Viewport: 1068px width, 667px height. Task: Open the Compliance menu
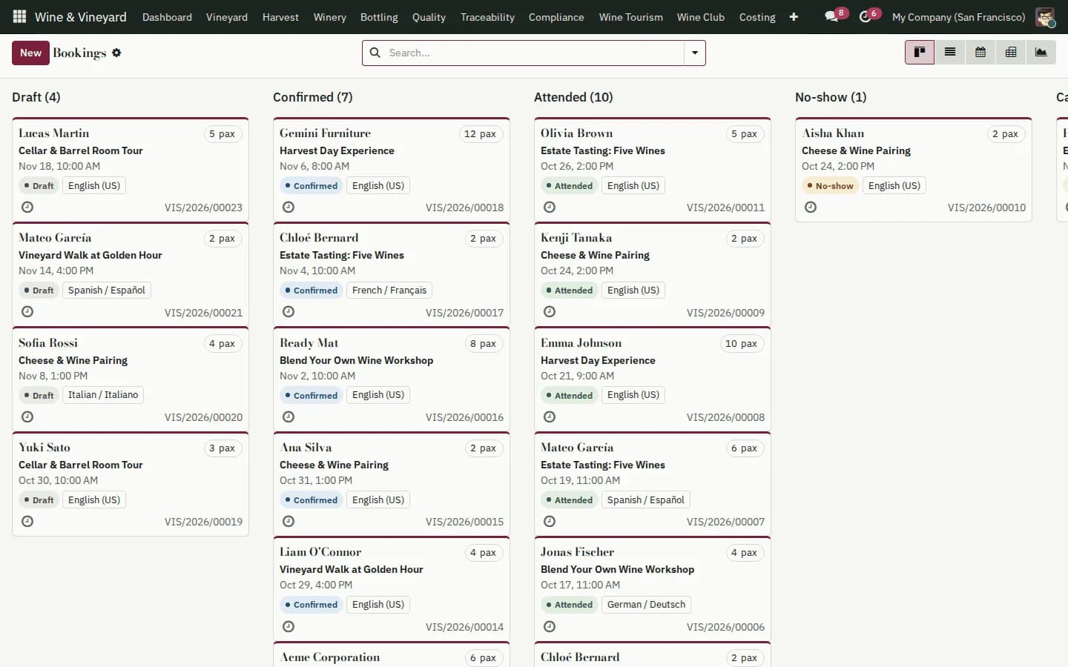coord(556,17)
